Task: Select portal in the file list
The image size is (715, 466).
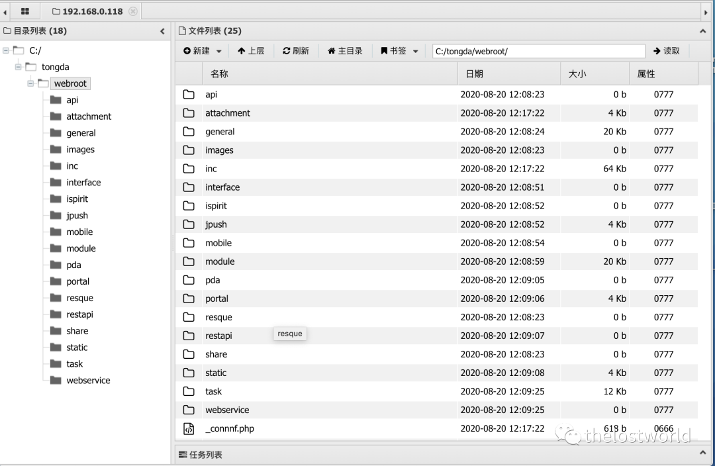Action: 216,299
